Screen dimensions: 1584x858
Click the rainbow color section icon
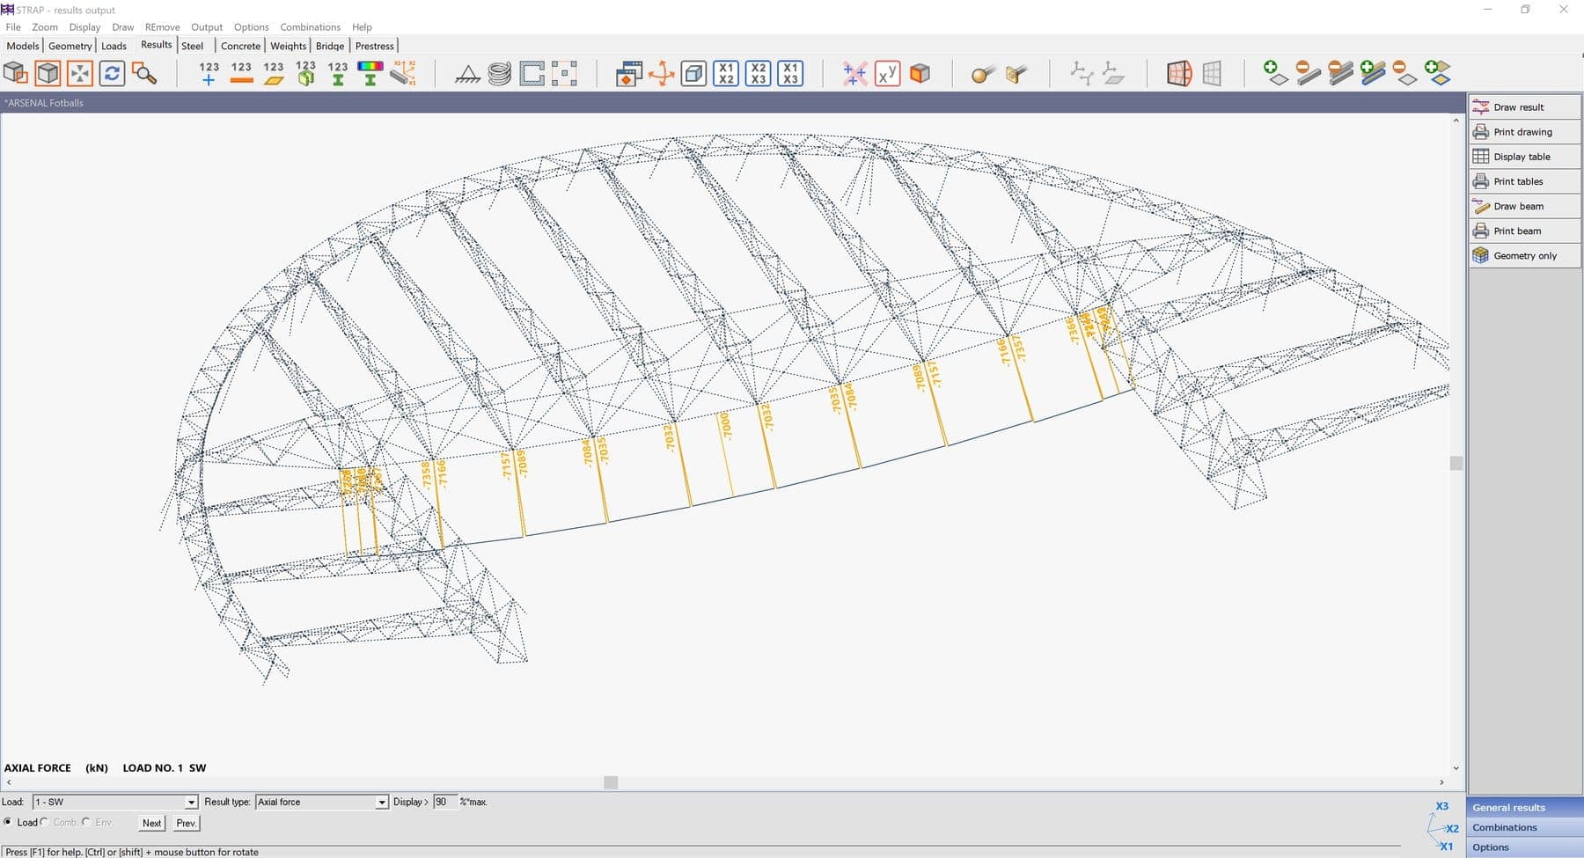370,73
